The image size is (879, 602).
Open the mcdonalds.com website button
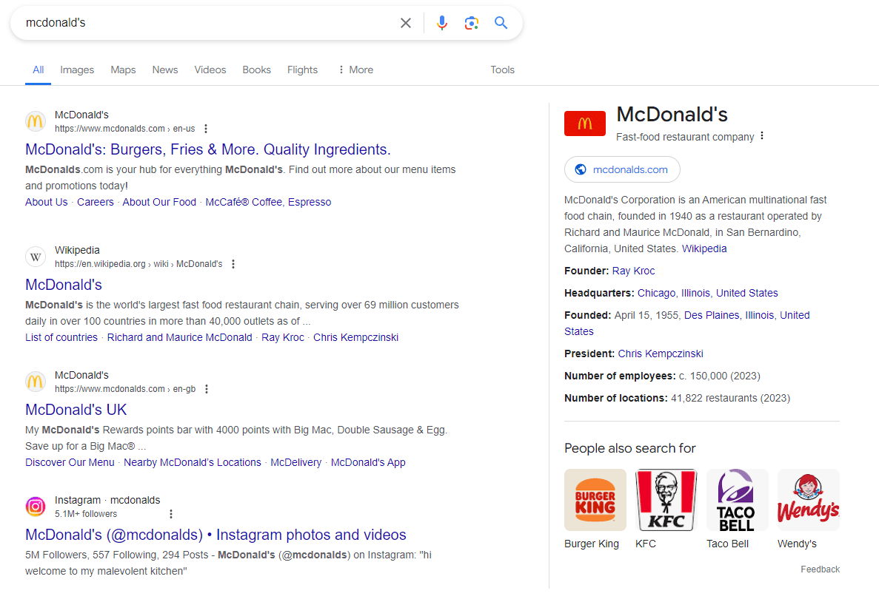click(622, 169)
